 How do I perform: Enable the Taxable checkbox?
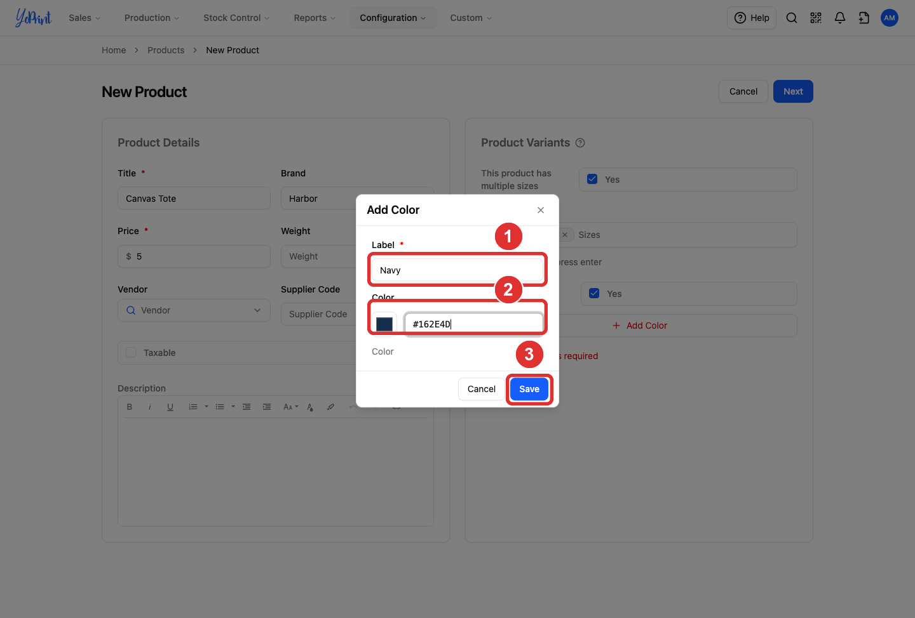131,352
